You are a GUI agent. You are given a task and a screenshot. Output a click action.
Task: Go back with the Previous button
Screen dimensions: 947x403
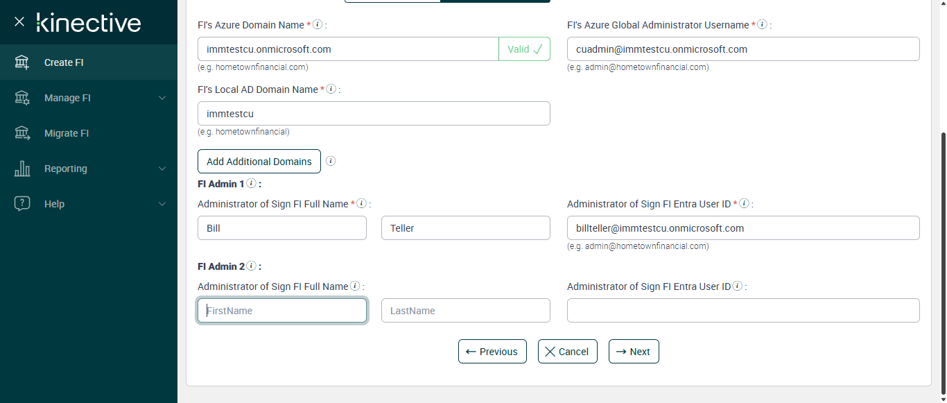492,352
